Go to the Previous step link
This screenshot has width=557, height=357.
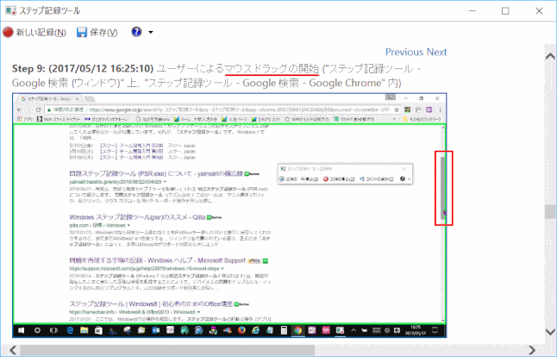tap(404, 53)
